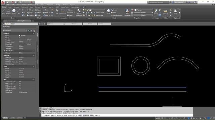215x120 pixels.
Task: Open the Home ribbon tab
Action: (4, 7)
